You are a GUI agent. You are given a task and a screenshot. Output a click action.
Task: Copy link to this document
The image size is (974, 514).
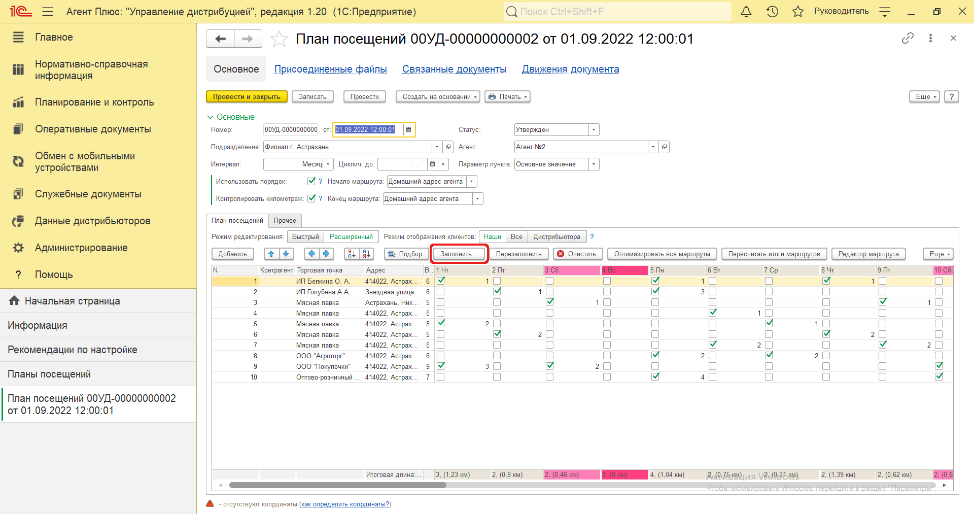click(908, 38)
